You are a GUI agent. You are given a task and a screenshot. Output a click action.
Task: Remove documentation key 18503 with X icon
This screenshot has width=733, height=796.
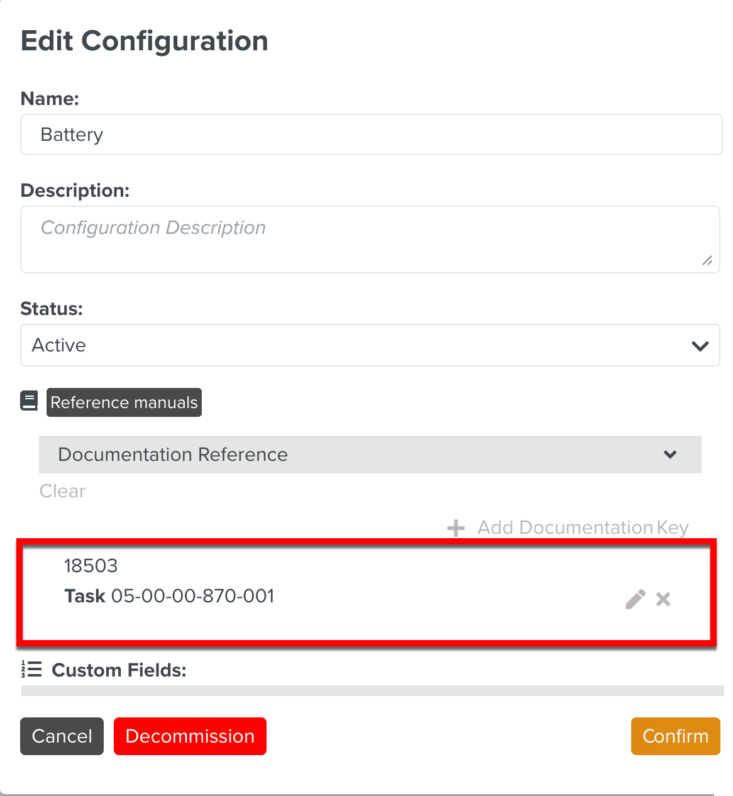[x=663, y=599]
